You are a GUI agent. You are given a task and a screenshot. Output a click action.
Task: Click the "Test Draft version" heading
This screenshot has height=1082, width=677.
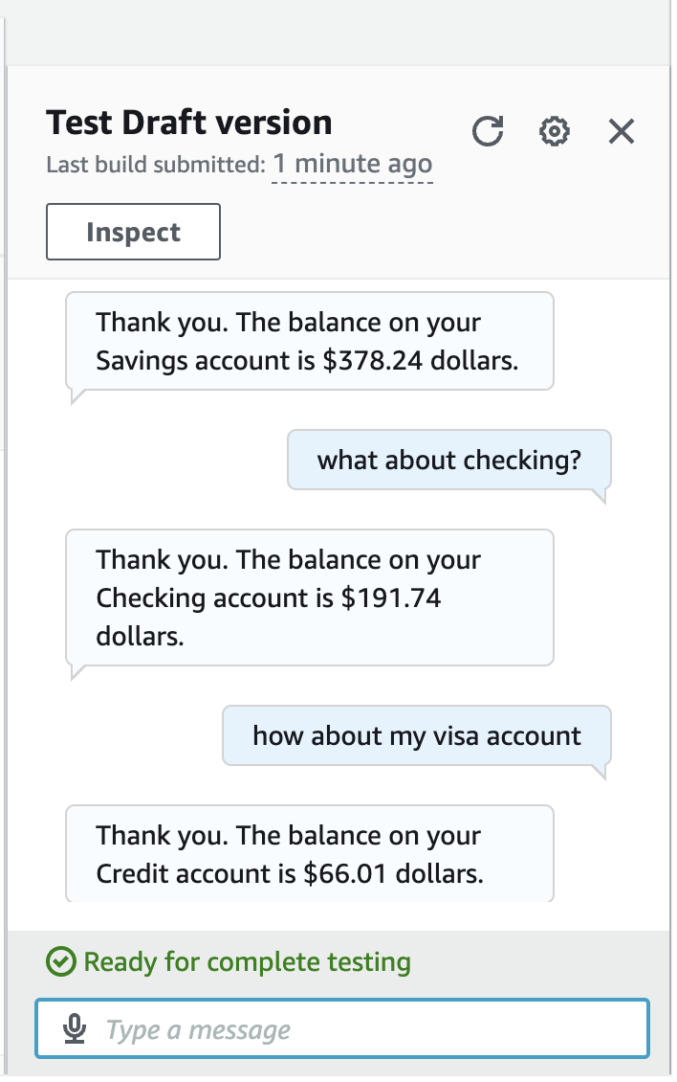click(x=189, y=123)
